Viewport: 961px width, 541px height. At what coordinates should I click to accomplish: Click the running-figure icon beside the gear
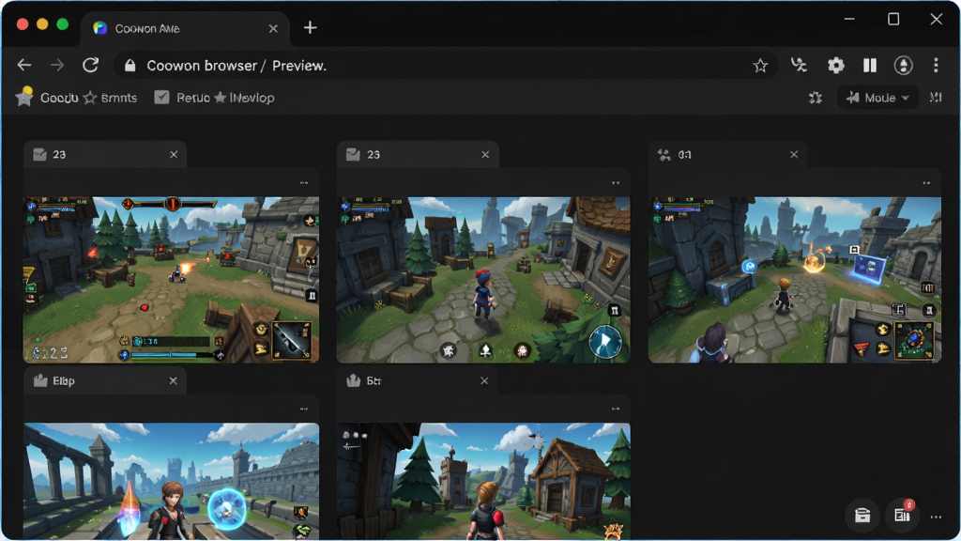coord(799,65)
